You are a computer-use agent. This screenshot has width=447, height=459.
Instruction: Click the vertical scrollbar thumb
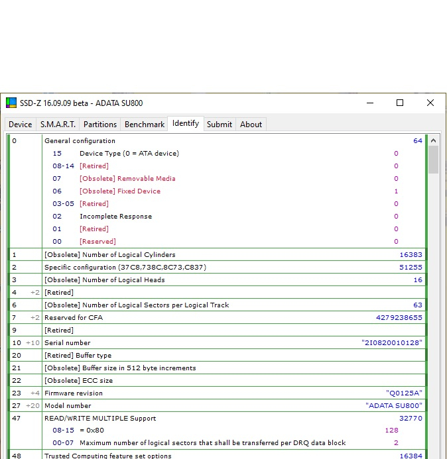(433, 160)
